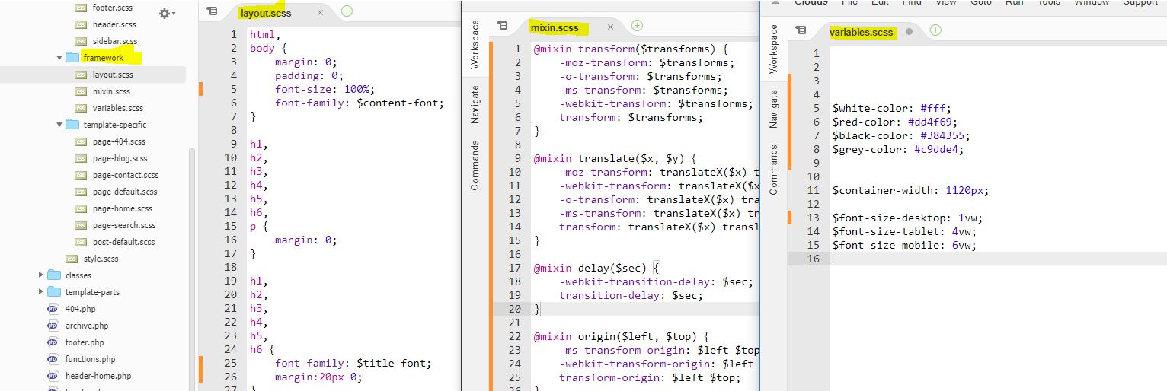Click the PHP file icon for functions.php

pyautogui.click(x=53, y=359)
